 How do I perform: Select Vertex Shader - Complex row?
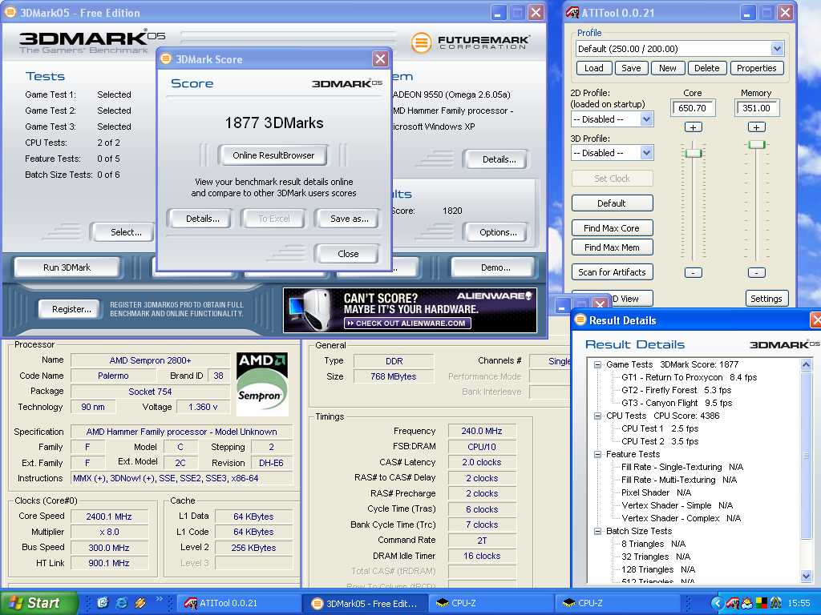pos(681,518)
